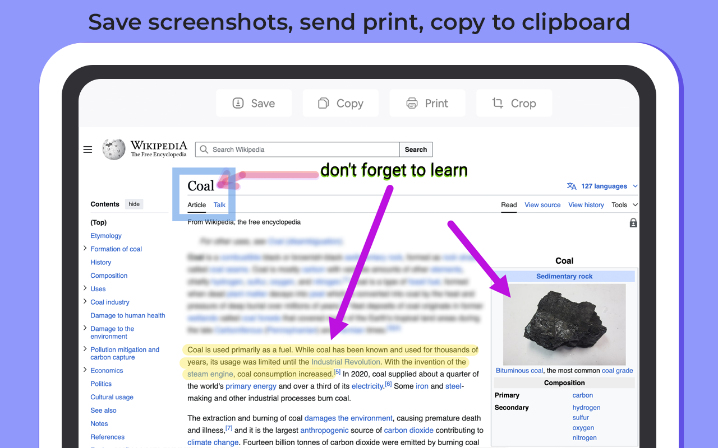Viewport: 718px width, 448px height.
Task: Send the screenshot to Print
Action: pos(427,103)
